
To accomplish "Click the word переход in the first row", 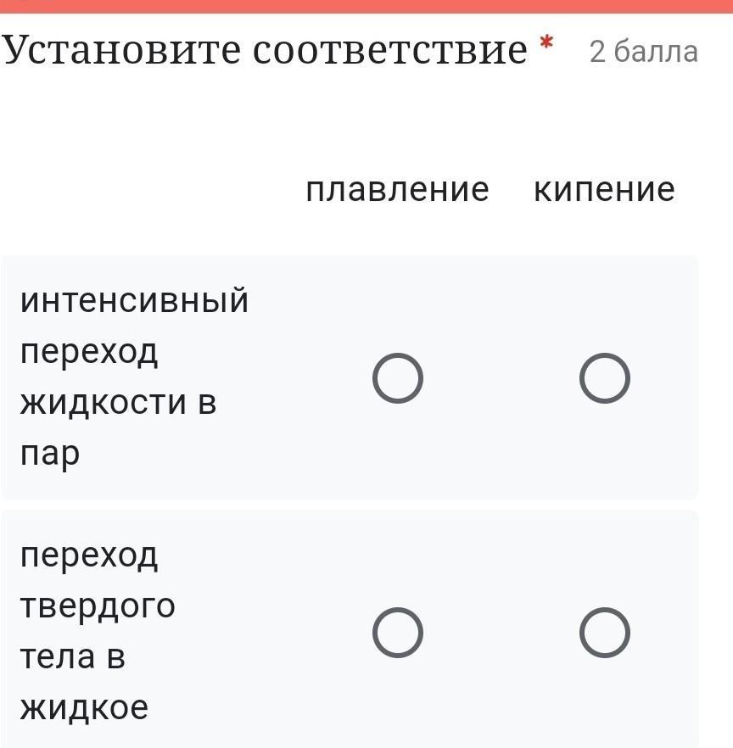I will (89, 351).
